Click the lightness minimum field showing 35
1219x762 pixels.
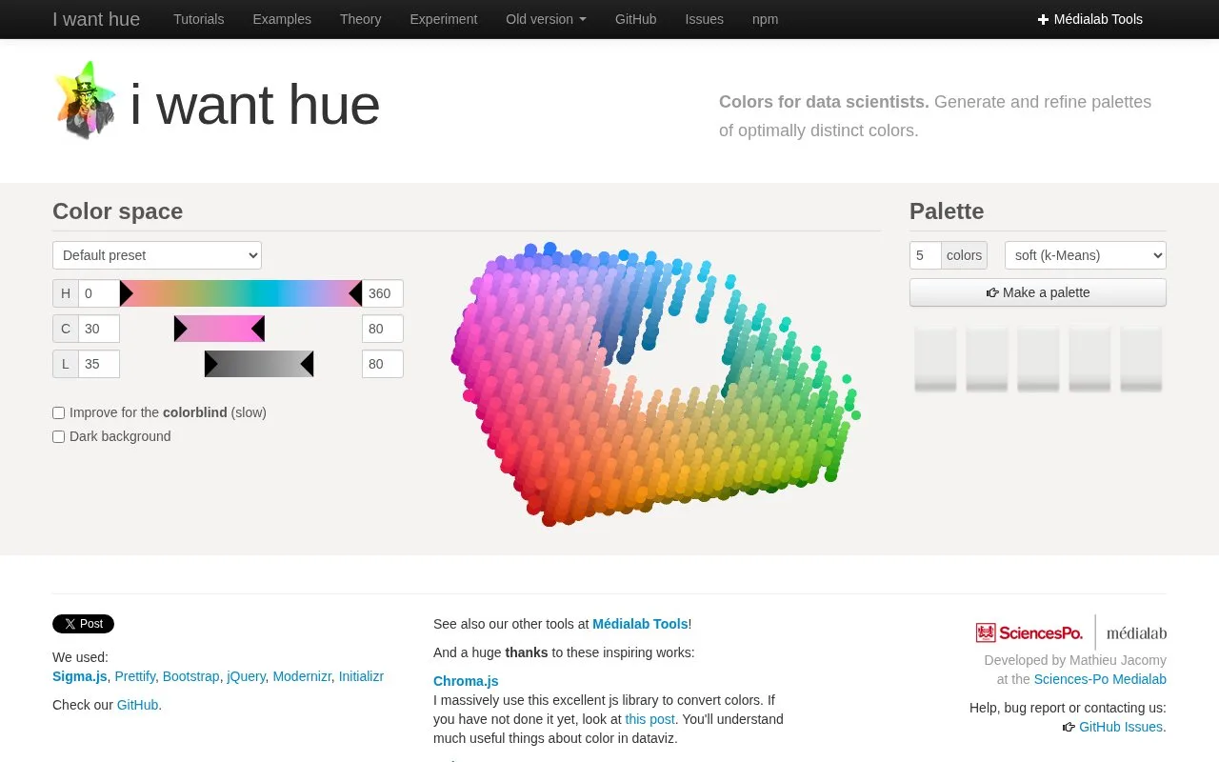click(x=99, y=364)
